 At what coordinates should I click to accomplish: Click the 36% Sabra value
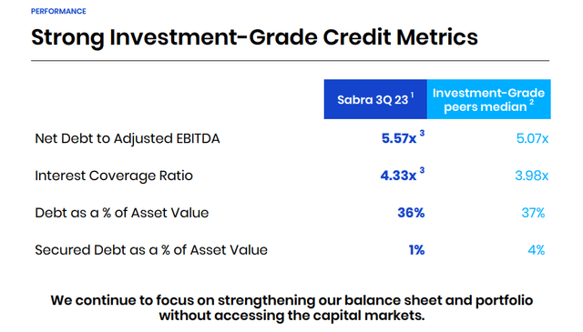pos(411,213)
